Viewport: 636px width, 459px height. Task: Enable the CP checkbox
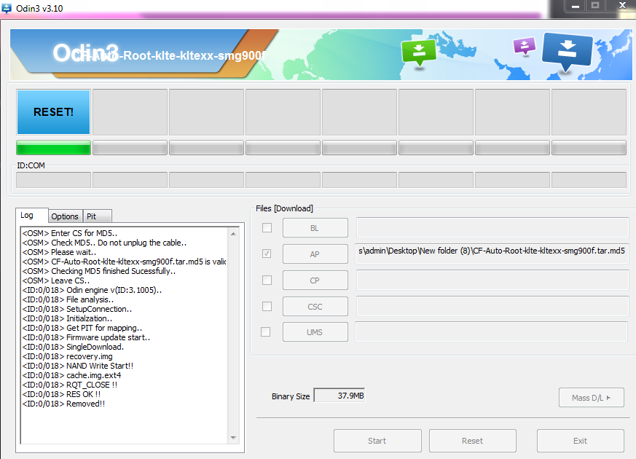tap(267, 280)
